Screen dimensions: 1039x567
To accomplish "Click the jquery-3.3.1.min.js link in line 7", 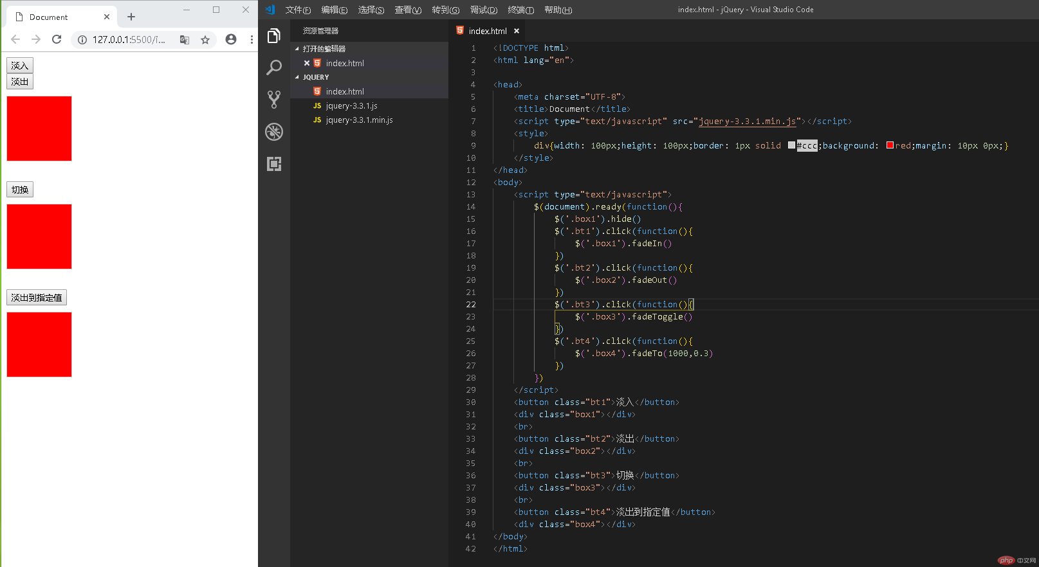I will click(x=748, y=121).
